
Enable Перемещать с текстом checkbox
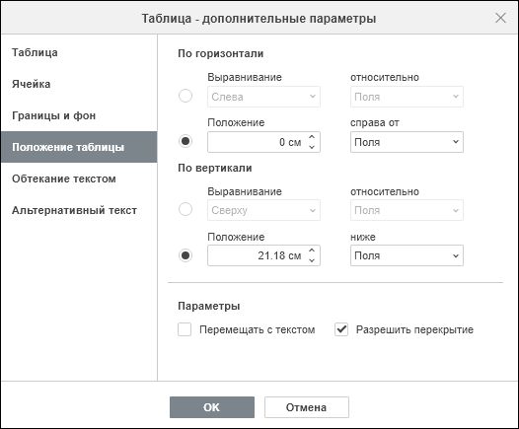click(185, 329)
